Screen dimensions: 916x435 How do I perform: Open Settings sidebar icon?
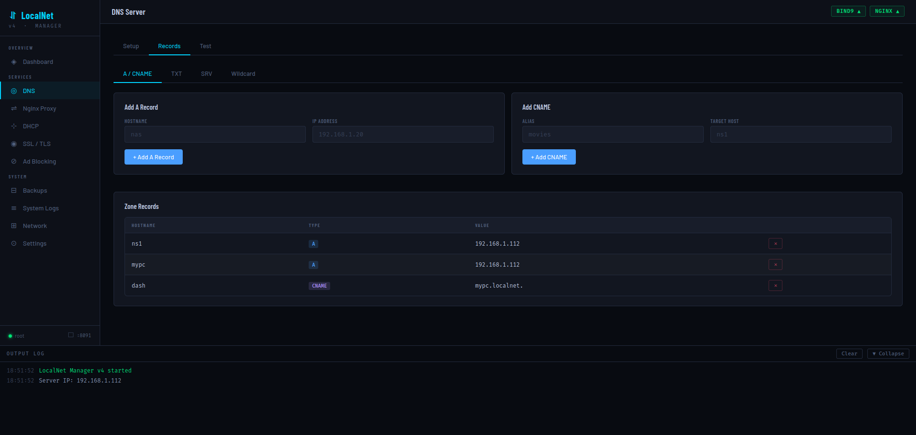pyautogui.click(x=14, y=244)
